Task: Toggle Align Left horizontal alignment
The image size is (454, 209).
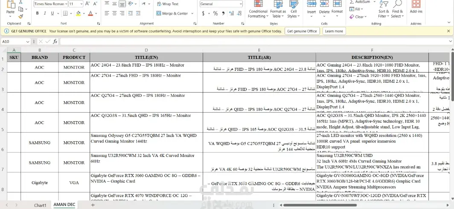Action: (x=107, y=13)
